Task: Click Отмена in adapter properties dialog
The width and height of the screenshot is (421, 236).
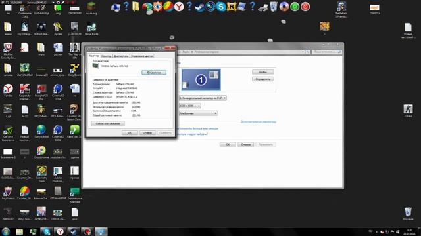Action: tap(147, 132)
